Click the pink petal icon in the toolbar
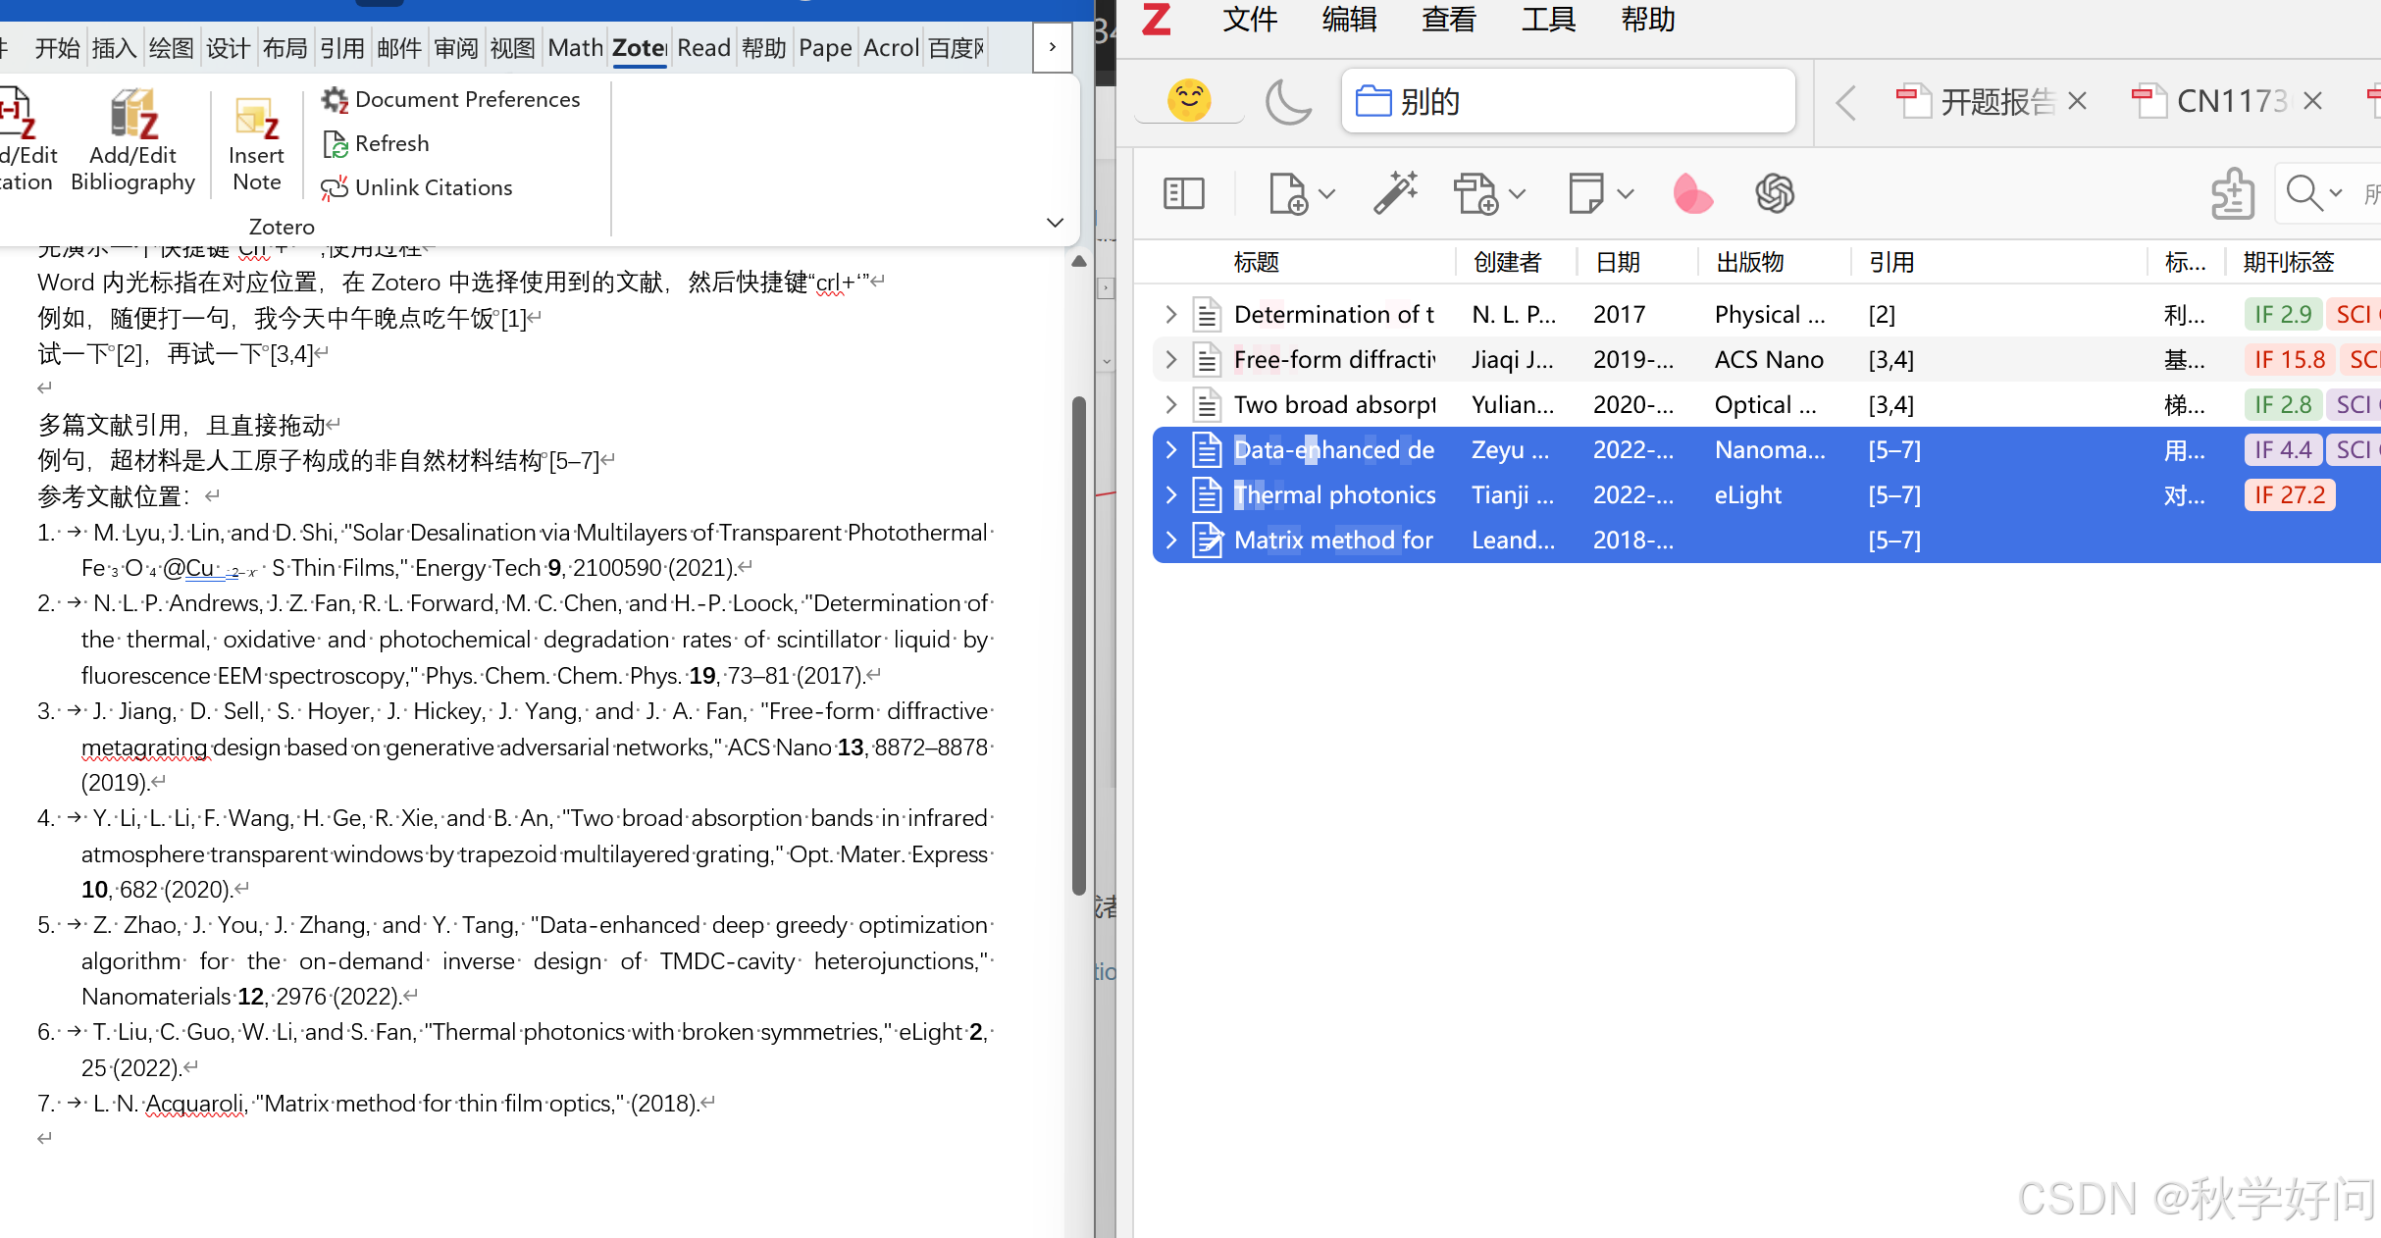 point(1692,193)
